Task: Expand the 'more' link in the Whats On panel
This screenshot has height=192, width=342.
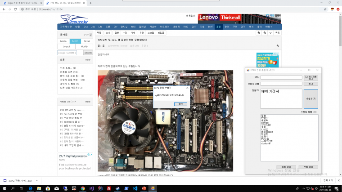Action: coord(88,102)
